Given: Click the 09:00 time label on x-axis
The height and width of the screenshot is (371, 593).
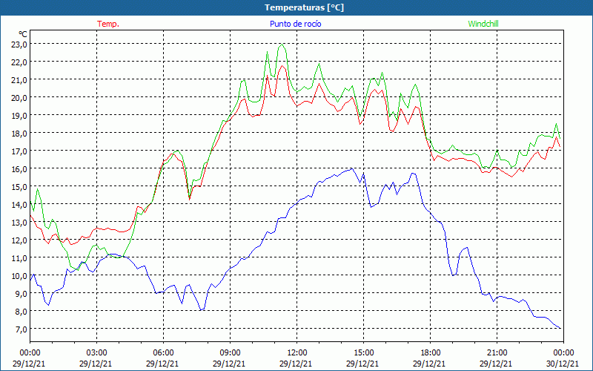Looking at the screenshot, I should (x=230, y=352).
